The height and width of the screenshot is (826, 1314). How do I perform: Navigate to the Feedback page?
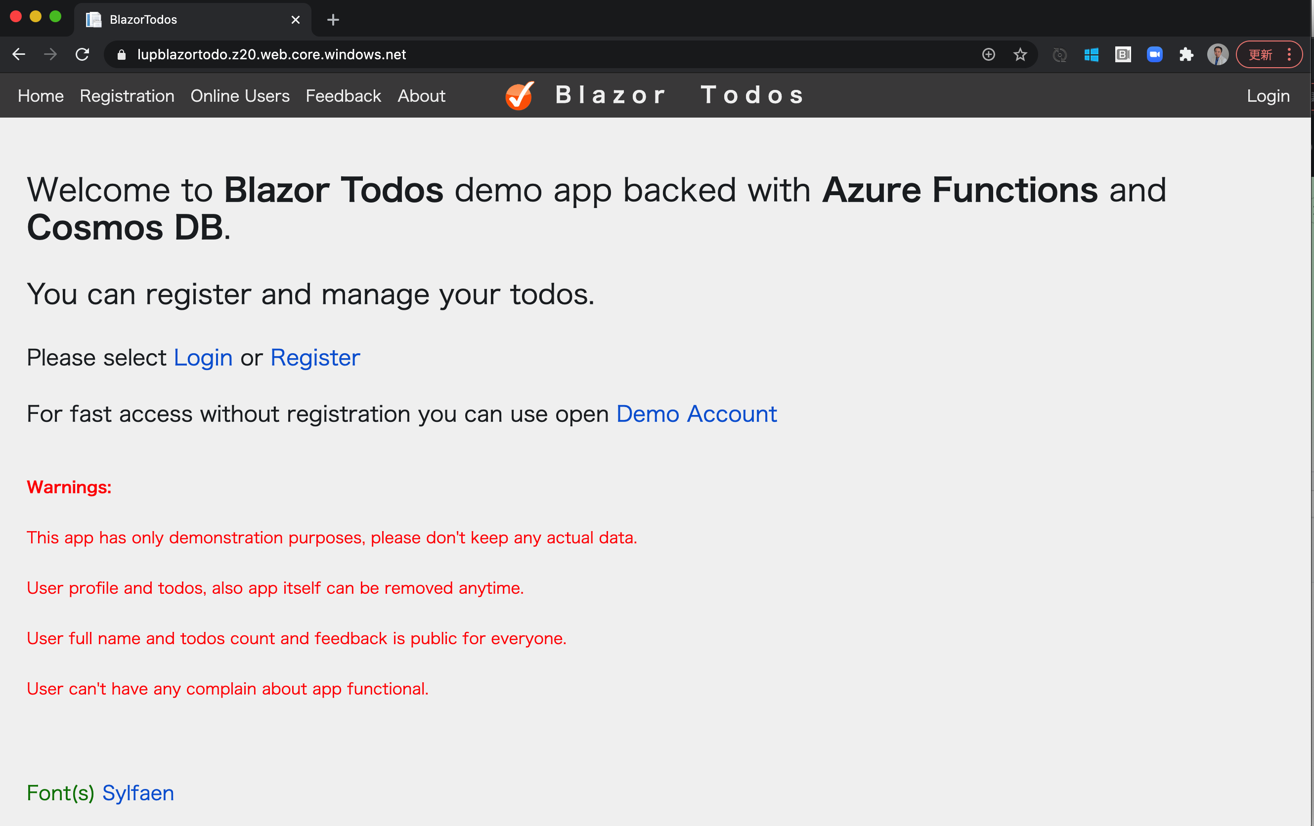tap(343, 96)
